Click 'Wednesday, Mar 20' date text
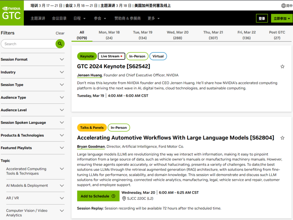This screenshot has width=293, height=220. coord(138,192)
